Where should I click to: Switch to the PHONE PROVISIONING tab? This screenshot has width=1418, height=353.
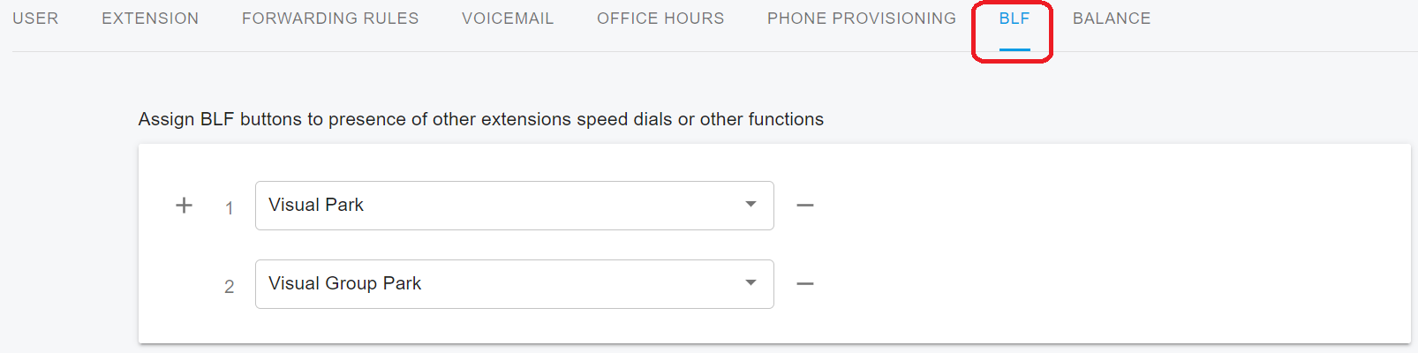coord(861,19)
